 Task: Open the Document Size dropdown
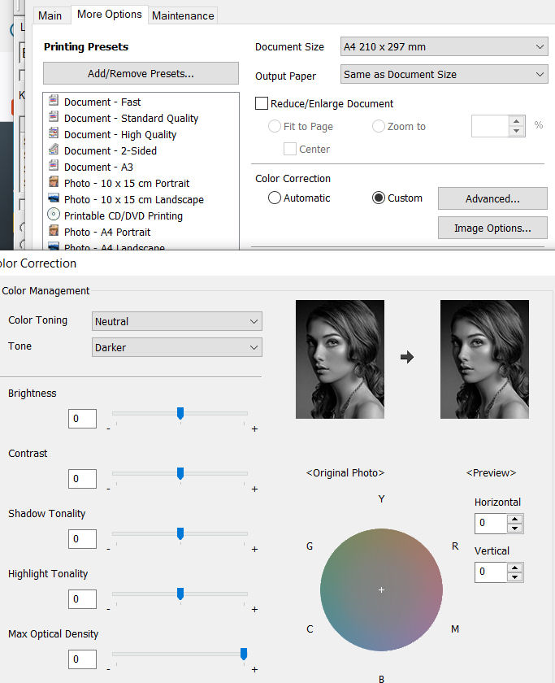tap(444, 47)
